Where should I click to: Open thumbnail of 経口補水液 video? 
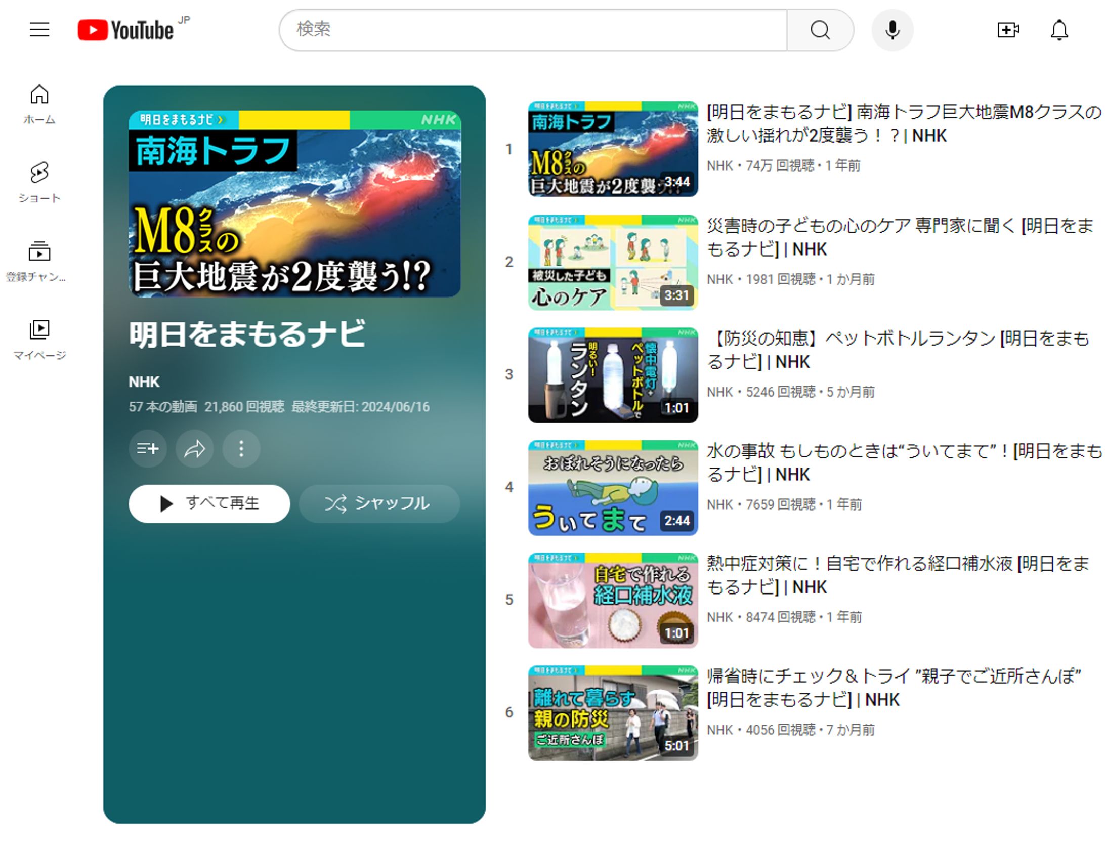coord(613,600)
